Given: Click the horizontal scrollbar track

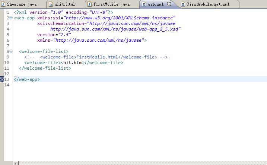Looking at the screenshot, I should [x=142, y=163].
